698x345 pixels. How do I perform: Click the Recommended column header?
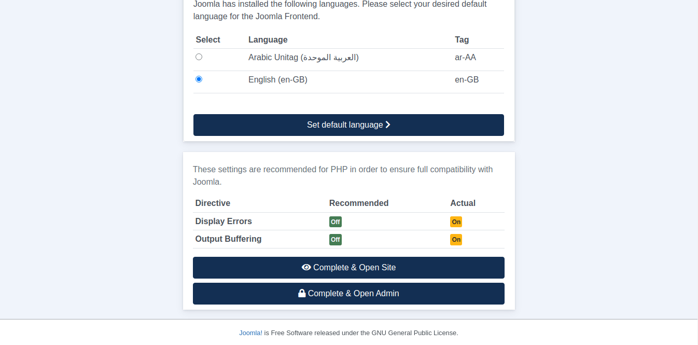358,203
